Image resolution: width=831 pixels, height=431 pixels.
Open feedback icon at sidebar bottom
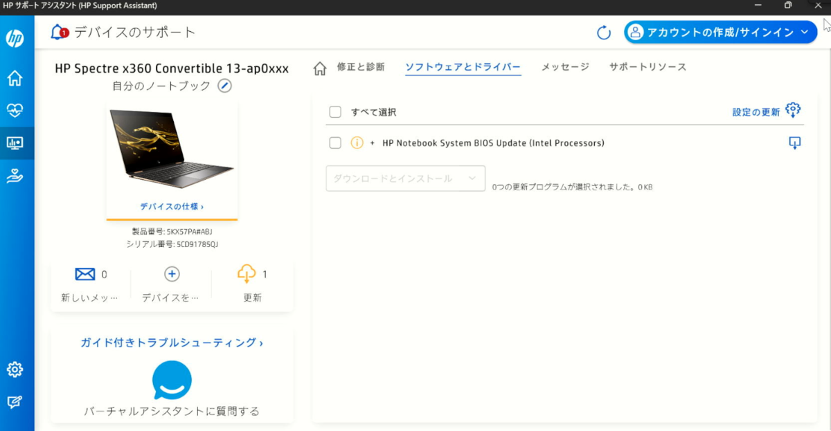[x=15, y=402]
